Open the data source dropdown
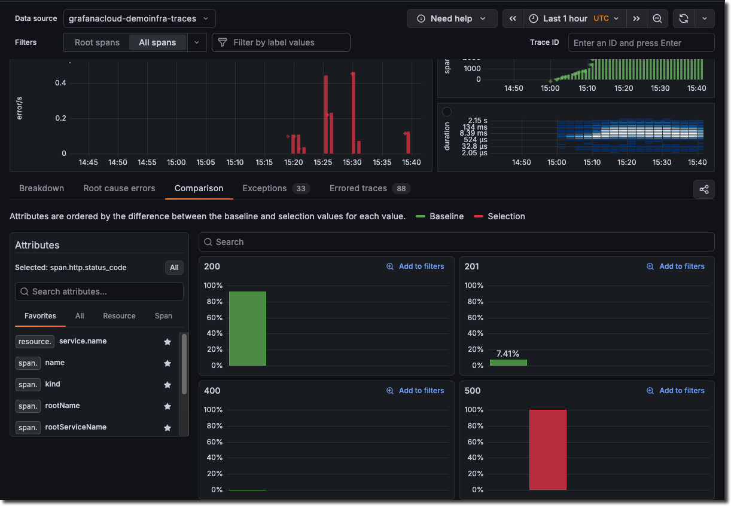This screenshot has width=731, height=506. click(139, 19)
